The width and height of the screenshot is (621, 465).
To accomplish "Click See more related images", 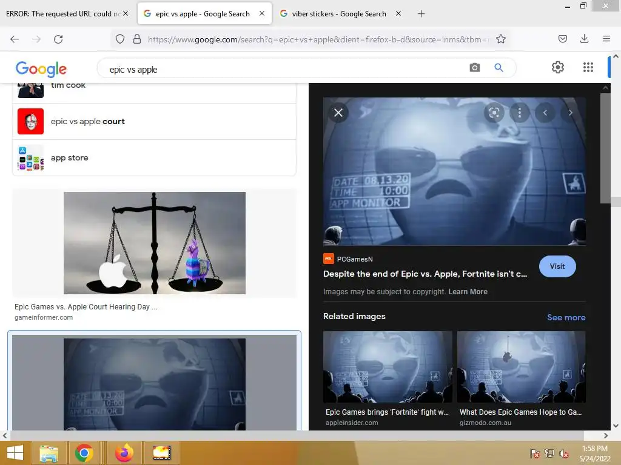I will coord(566,317).
